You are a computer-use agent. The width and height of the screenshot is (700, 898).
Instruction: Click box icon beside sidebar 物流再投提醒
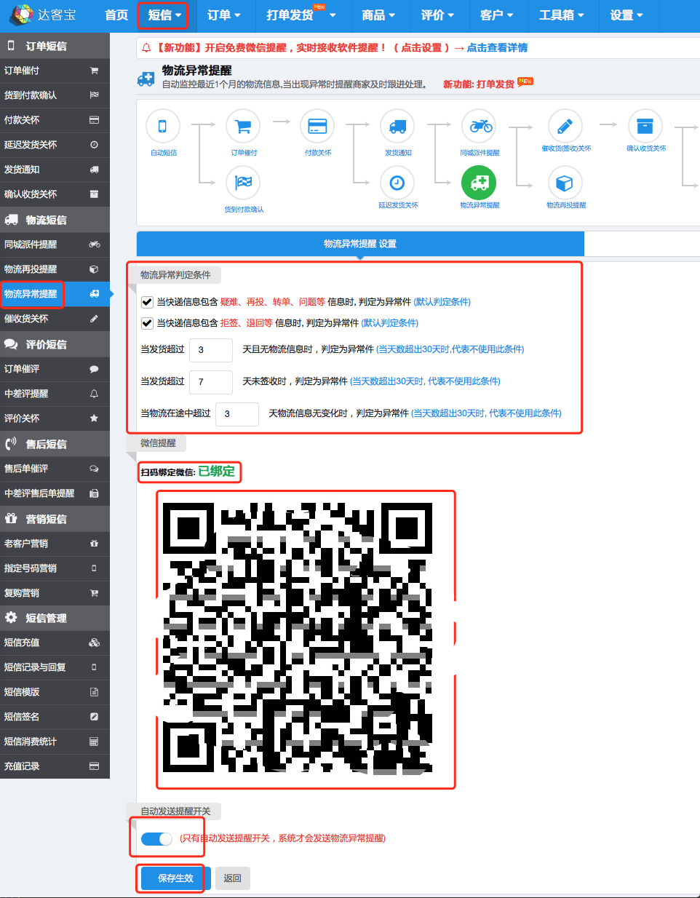coord(94,269)
